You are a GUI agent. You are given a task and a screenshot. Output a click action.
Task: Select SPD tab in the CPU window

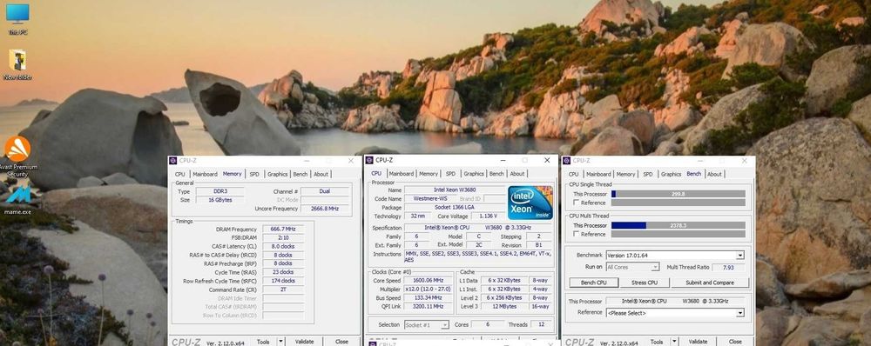pos(450,174)
